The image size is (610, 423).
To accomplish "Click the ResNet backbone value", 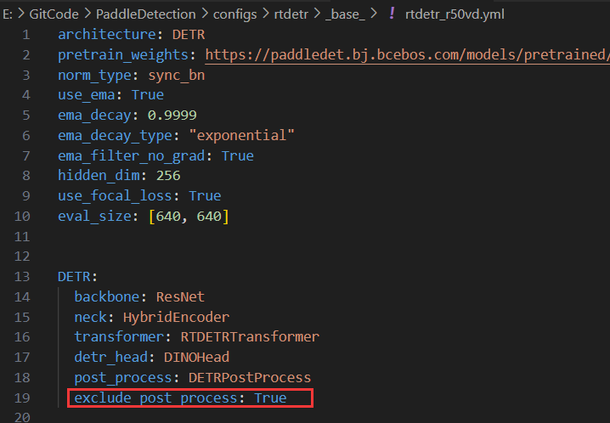I will click(x=179, y=297).
